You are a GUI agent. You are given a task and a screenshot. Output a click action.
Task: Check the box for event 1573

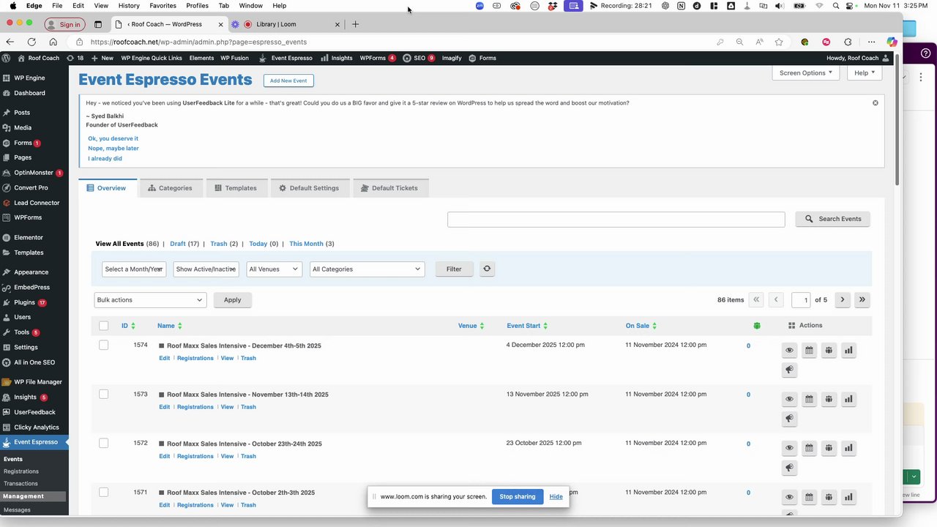[103, 395]
